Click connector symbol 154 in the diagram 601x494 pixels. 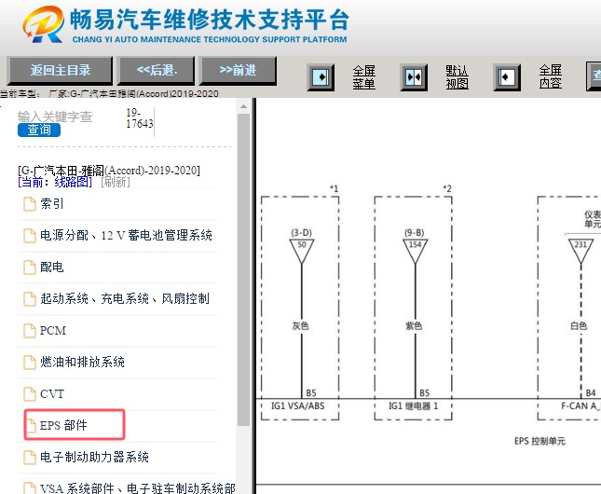click(x=415, y=251)
